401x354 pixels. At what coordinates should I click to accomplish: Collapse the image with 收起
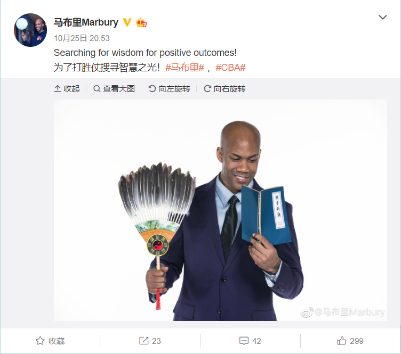(67, 89)
